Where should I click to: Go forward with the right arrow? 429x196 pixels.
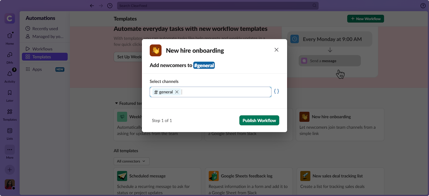pos(101,6)
